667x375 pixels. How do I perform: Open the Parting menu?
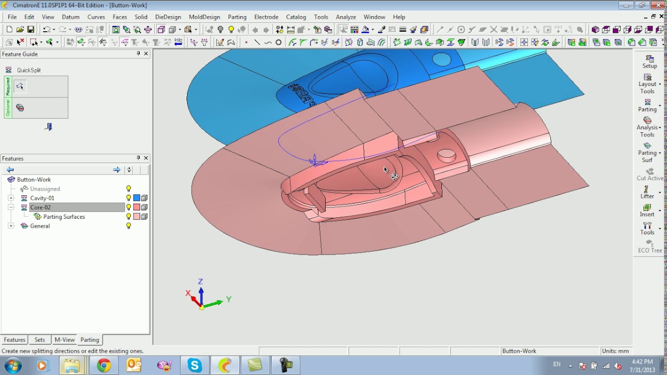(237, 17)
